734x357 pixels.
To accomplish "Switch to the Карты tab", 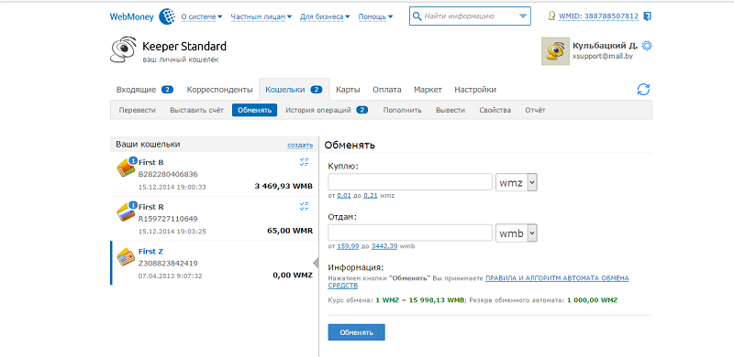I will point(348,90).
